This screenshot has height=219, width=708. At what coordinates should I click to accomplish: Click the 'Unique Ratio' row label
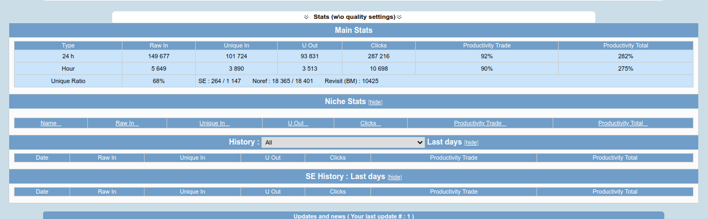tap(68, 81)
